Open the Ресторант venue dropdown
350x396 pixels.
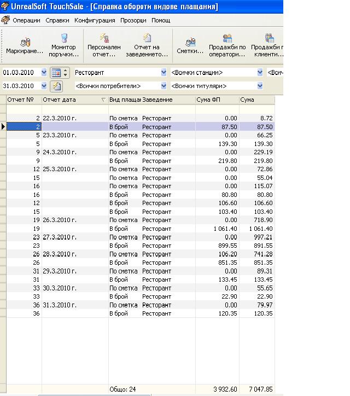(164, 73)
